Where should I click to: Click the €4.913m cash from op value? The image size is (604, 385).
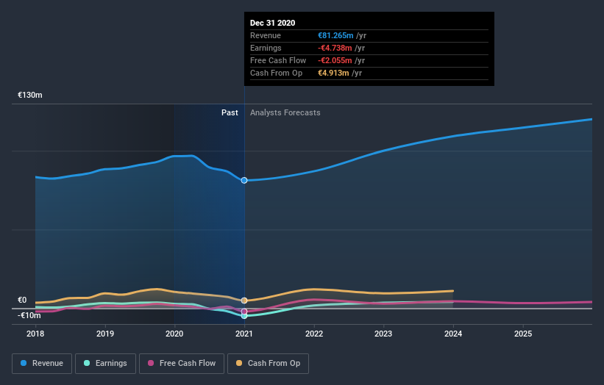pos(333,73)
